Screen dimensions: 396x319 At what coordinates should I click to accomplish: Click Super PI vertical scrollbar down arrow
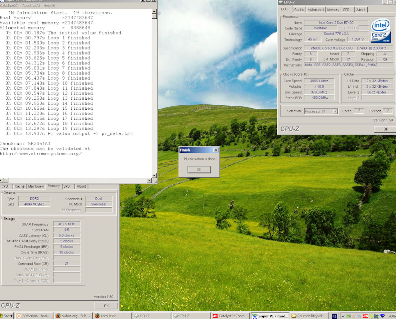(x=154, y=176)
